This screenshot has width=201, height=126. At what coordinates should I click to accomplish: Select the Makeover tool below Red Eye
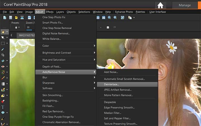[x=3, y=72]
